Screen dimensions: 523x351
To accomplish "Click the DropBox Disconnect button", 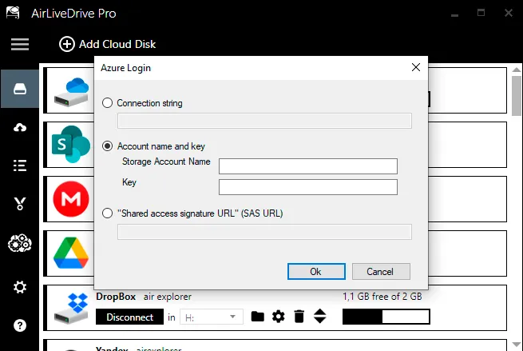I will point(129,317).
